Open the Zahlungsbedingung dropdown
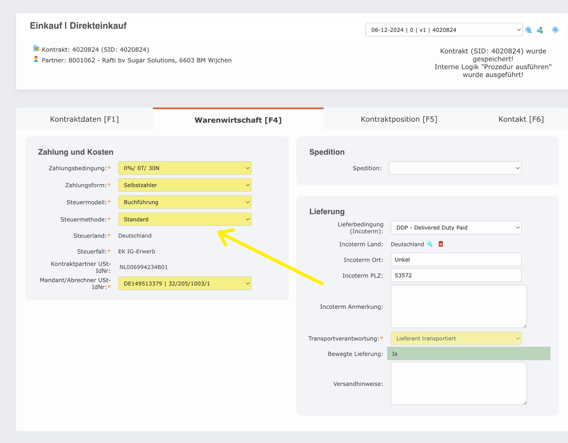The height and width of the screenshot is (443, 568). pyautogui.click(x=184, y=168)
